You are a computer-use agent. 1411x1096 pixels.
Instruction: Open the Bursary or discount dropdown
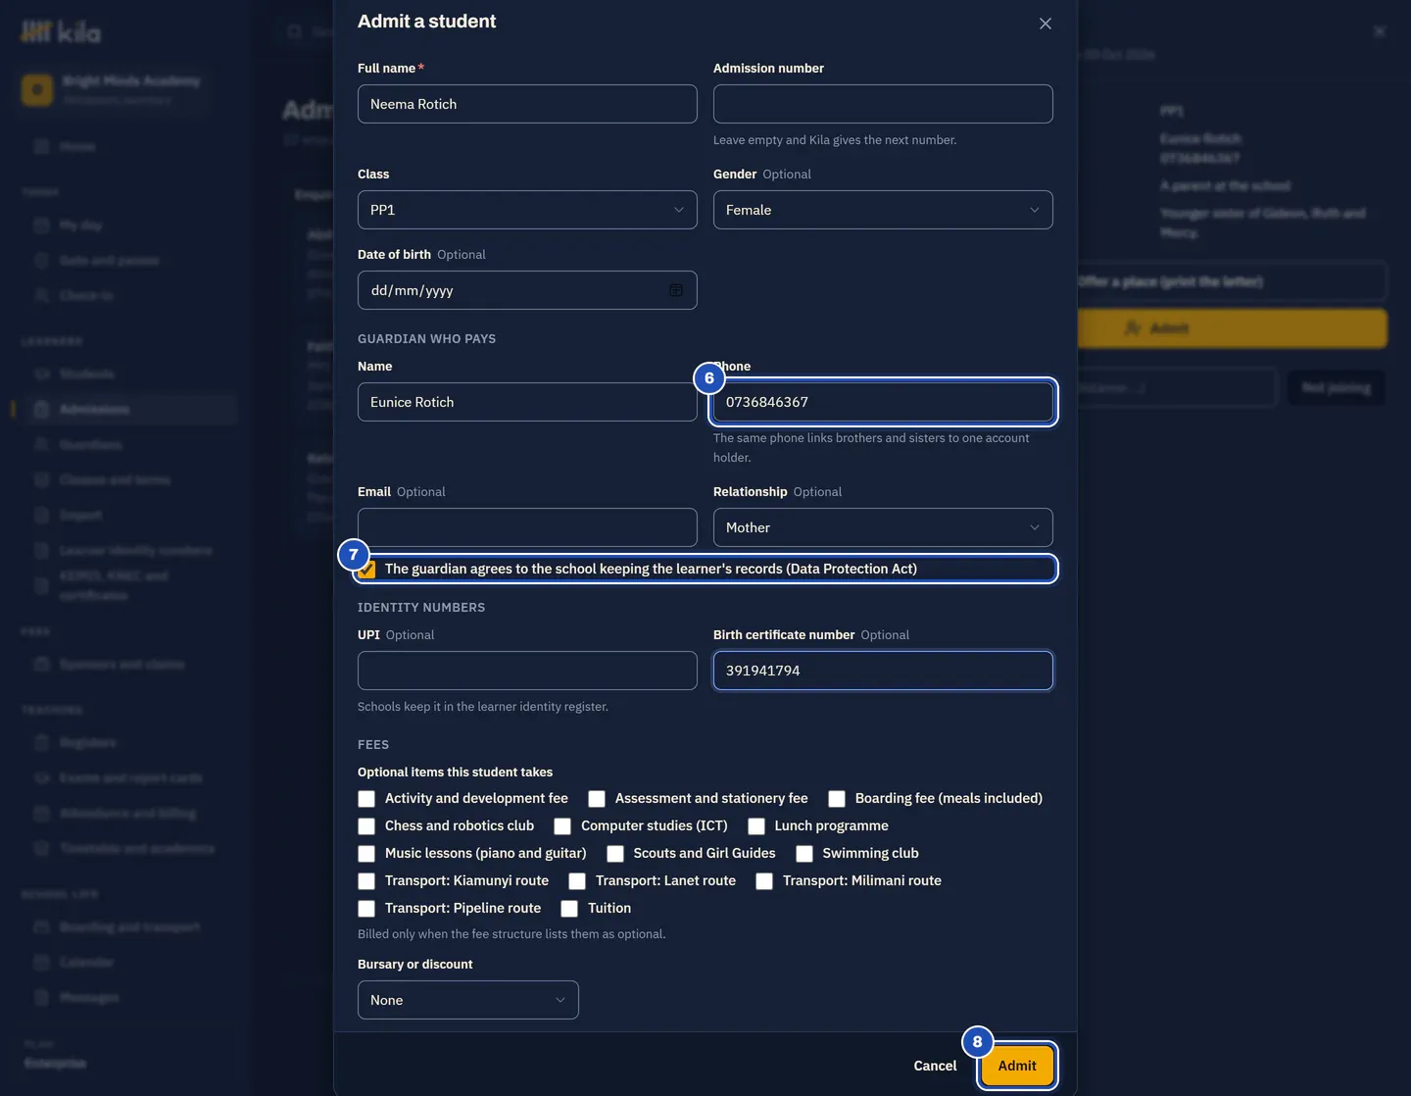468,1000
